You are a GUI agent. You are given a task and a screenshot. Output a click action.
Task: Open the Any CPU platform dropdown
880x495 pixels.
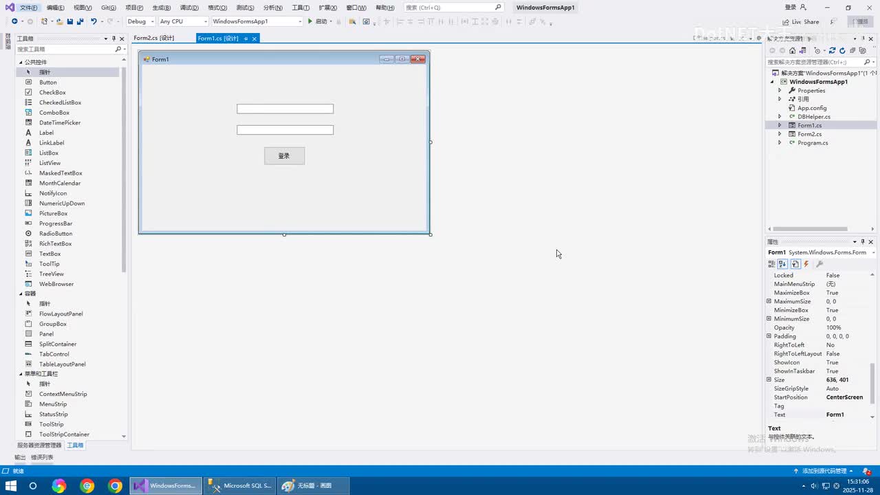click(183, 21)
